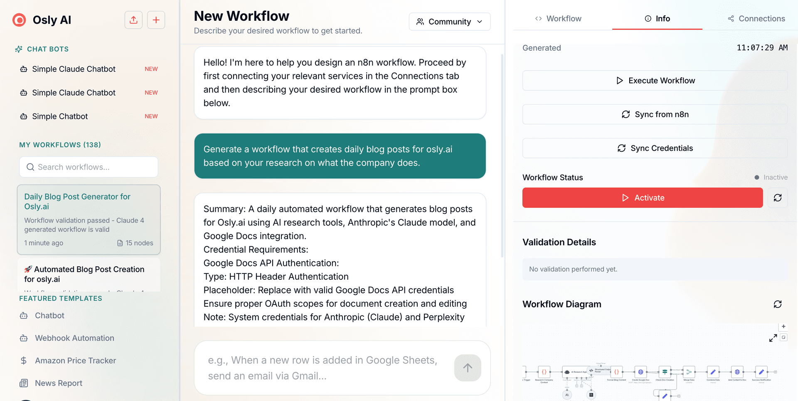The image size is (798, 401).
Task: Click refresh icon beside Workflow Diagram heading
Action: click(778, 304)
